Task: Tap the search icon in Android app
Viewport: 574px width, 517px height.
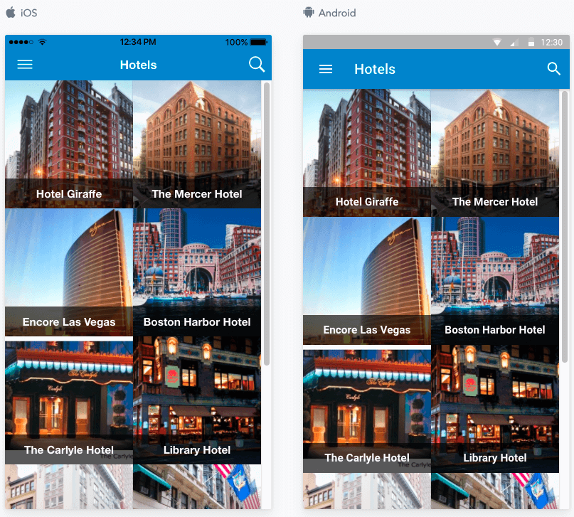Action: tap(553, 68)
